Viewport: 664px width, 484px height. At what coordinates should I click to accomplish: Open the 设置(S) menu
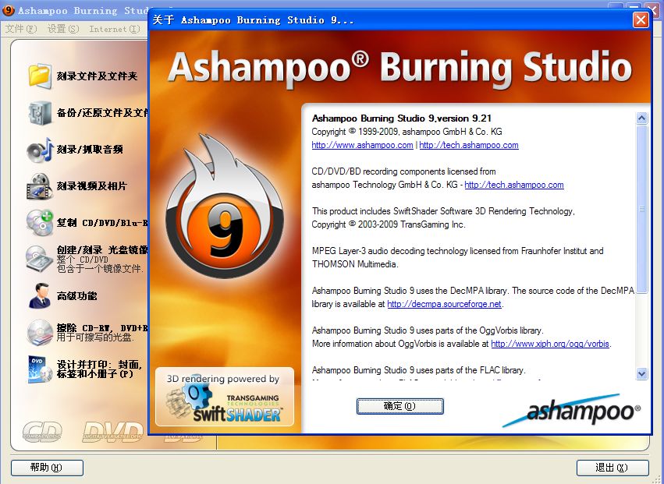[63, 29]
